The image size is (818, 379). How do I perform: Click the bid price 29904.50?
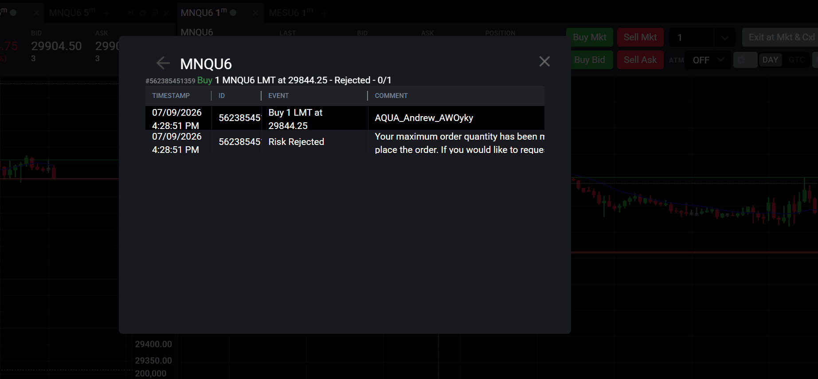[56, 46]
